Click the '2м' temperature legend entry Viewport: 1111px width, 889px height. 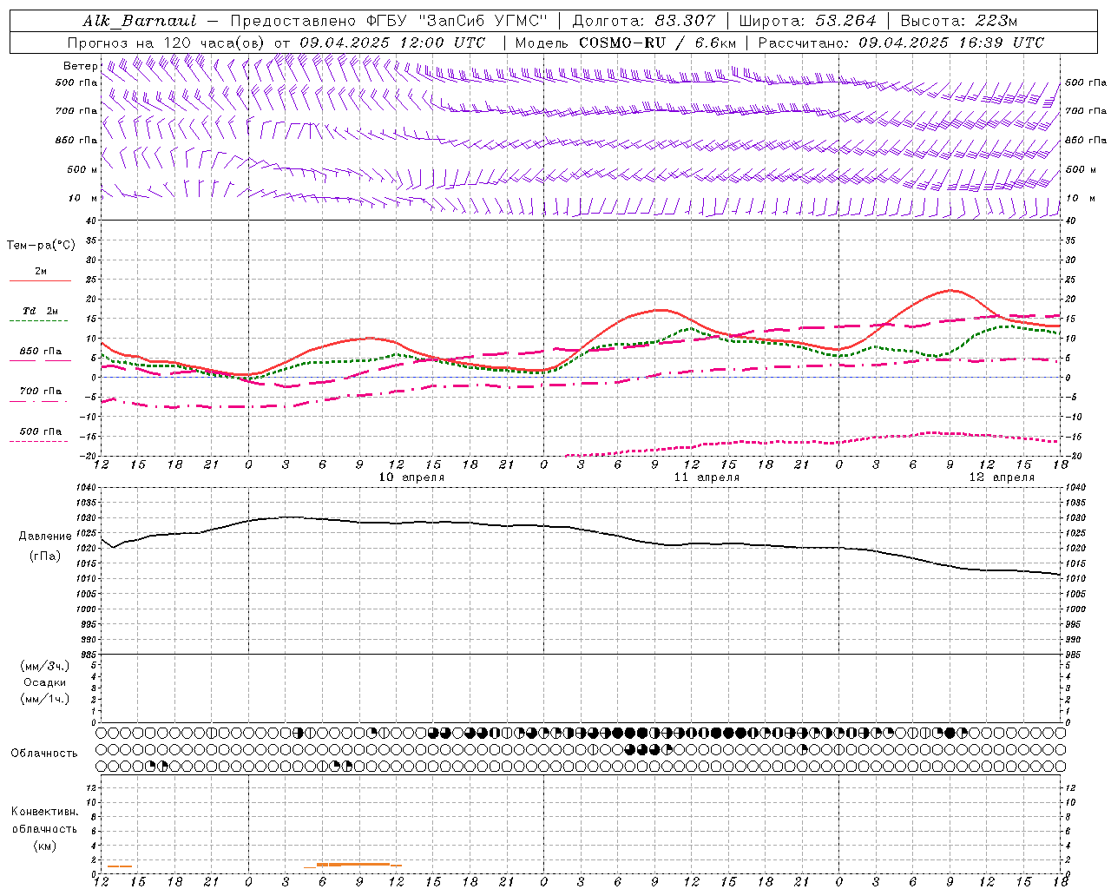(x=41, y=272)
